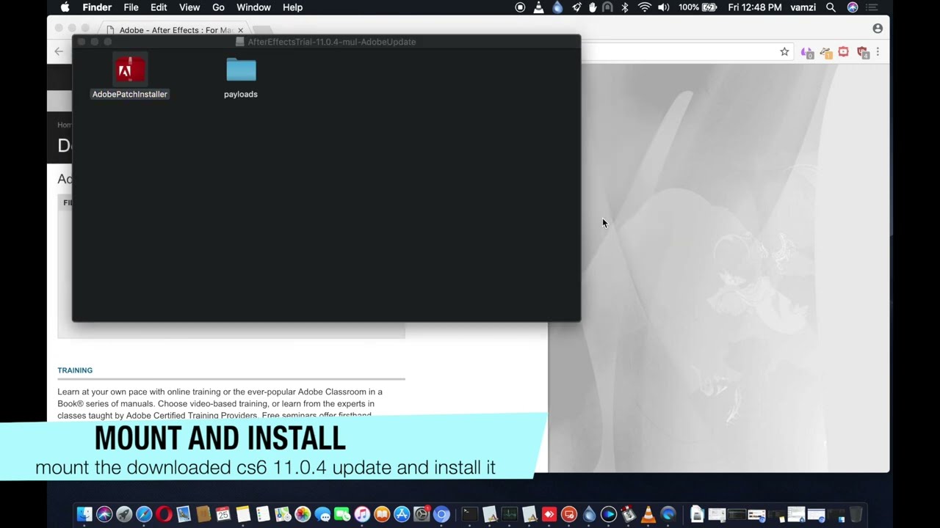Click the VLC cone icon in menu bar
This screenshot has width=940, height=528.
[539, 7]
